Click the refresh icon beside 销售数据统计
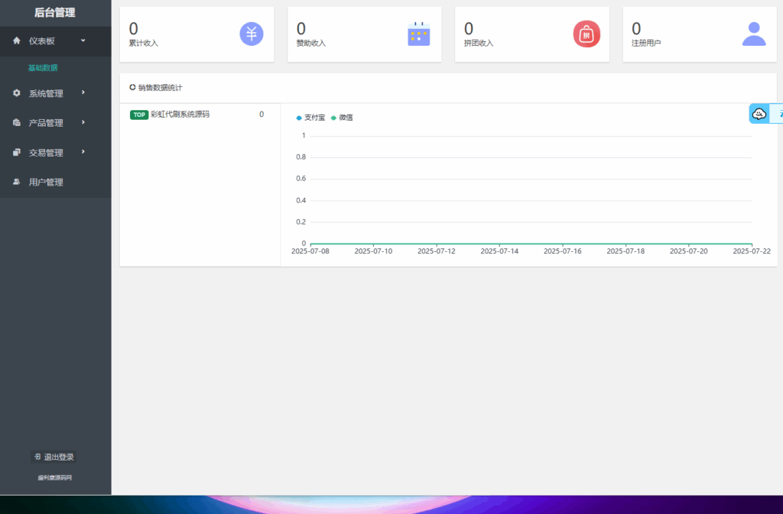783x514 pixels. pos(132,88)
